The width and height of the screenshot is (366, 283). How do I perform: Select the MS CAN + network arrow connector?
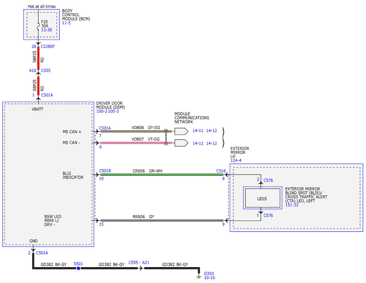point(181,131)
